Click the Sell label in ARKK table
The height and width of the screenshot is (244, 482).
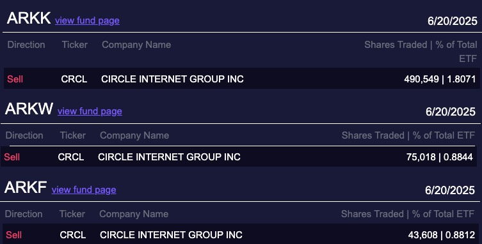click(x=15, y=79)
